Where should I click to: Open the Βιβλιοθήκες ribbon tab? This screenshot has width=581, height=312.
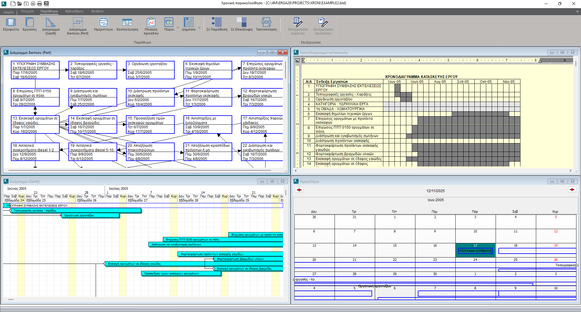tap(74, 11)
